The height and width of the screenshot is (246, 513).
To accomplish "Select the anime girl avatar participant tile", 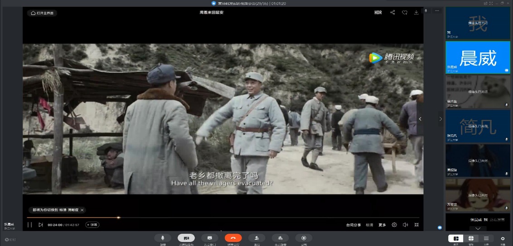I will [x=478, y=194].
